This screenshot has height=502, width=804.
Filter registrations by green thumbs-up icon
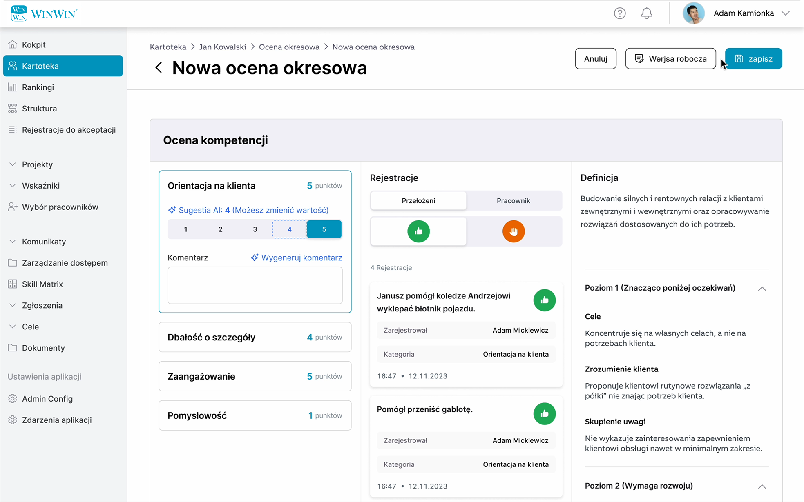coord(418,231)
